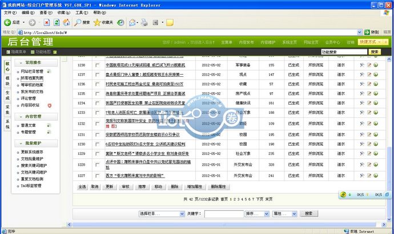The image size is (394, 234).
Task: Click the IE Back arrow button
Action: pyautogui.click(x=7, y=23)
